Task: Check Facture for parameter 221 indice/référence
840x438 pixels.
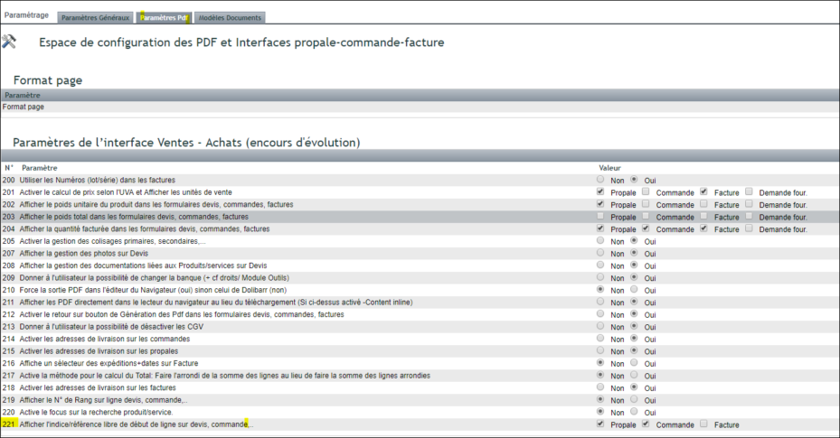Action: coord(703,424)
